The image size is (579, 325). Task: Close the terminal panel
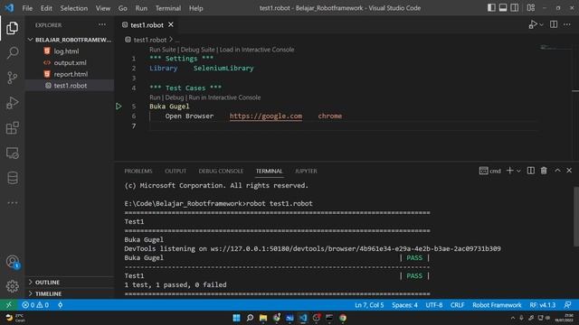pyautogui.click(x=569, y=171)
